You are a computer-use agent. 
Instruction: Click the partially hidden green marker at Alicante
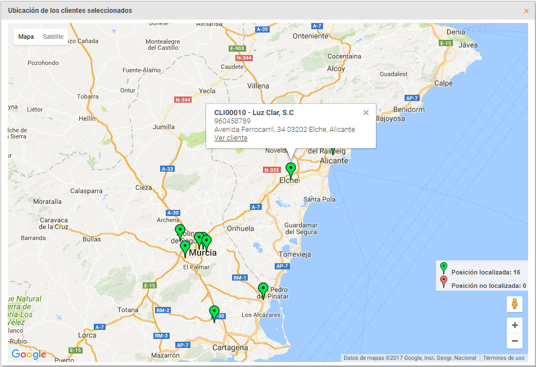pos(333,150)
